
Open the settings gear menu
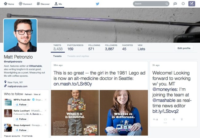pos(183,4)
